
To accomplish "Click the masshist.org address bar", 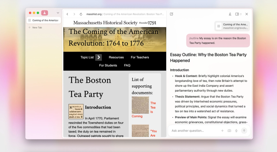I will tap(125, 14).
